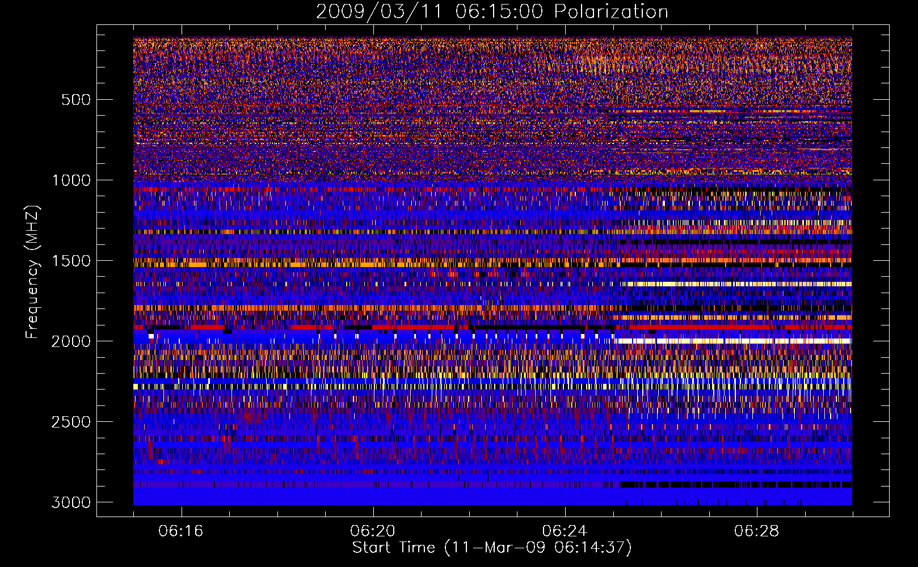
Task: Click the 3000 frequency tick label
Action: click(x=71, y=502)
